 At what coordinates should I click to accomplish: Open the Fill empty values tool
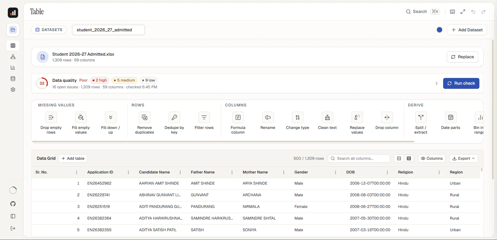81,123
